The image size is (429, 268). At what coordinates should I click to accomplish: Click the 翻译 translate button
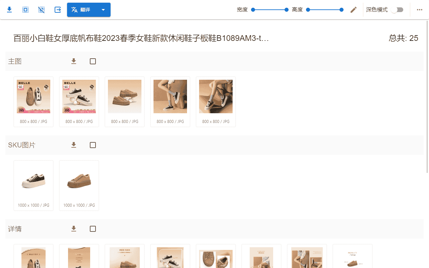tap(82, 10)
